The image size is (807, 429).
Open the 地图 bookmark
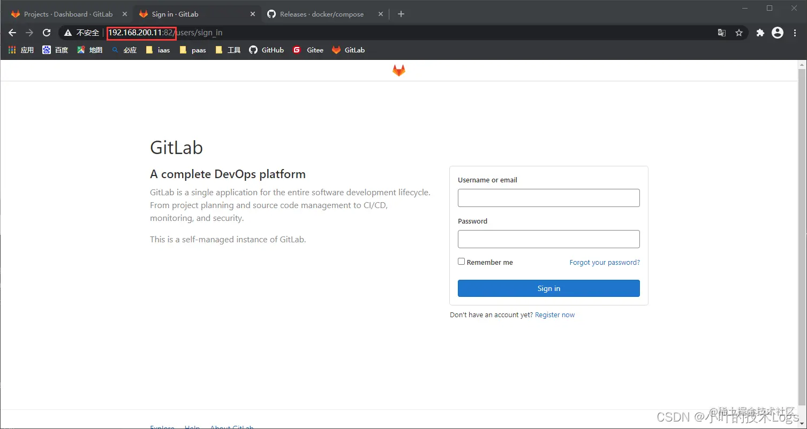[89, 50]
